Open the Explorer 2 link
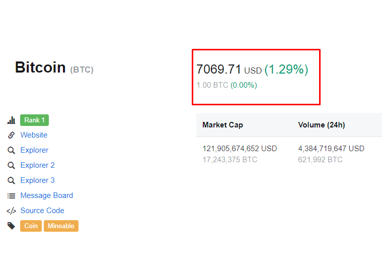This screenshot has height=267, width=382. 38,165
